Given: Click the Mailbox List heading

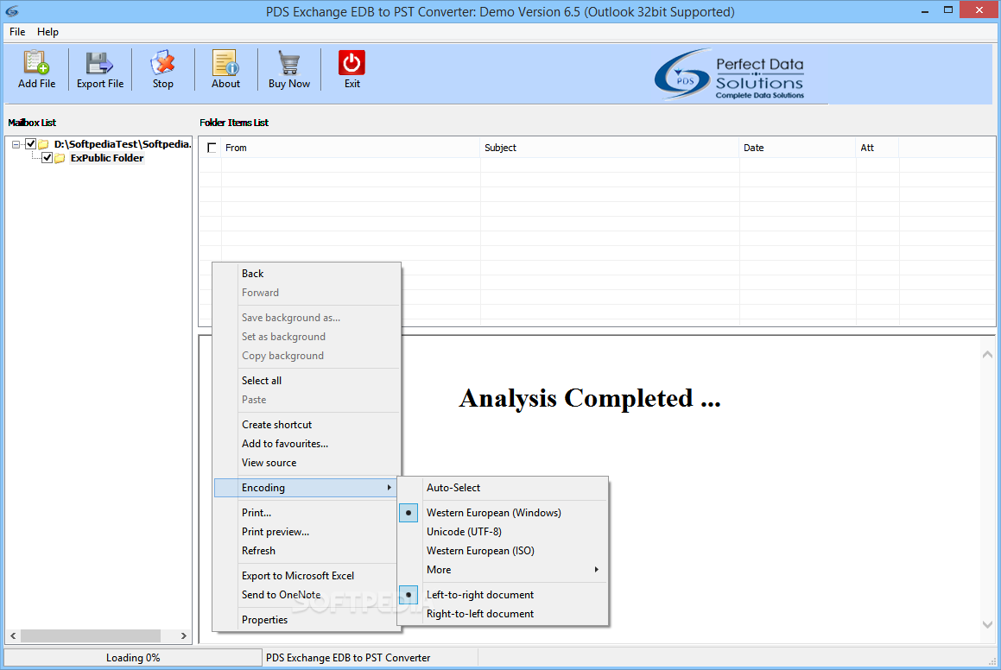Looking at the screenshot, I should 32,123.
